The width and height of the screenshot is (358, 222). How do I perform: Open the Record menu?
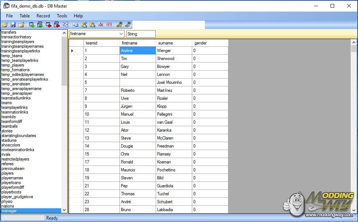[x=43, y=16]
